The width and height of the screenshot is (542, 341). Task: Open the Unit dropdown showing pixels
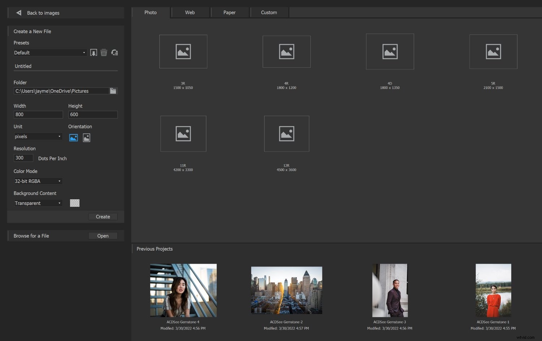(x=38, y=136)
